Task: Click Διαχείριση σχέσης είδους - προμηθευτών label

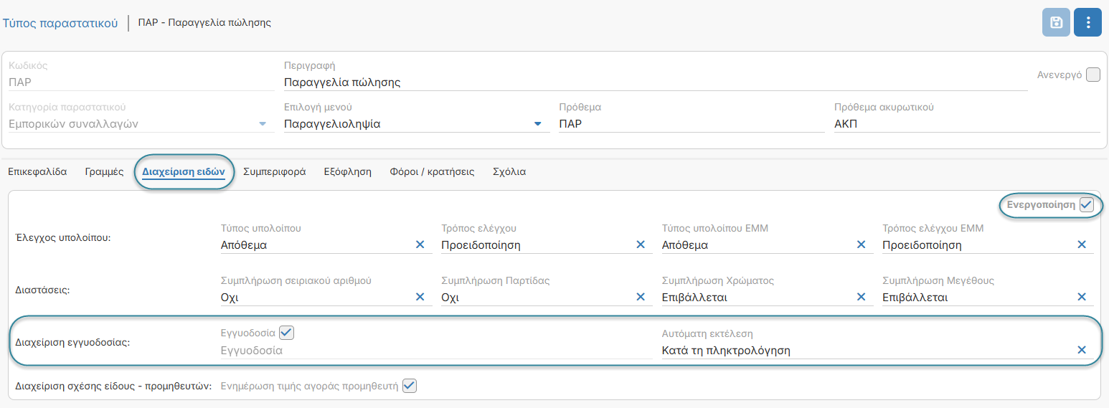Action: tap(113, 386)
